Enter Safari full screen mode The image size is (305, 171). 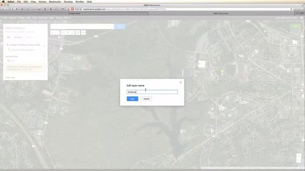point(303,5)
